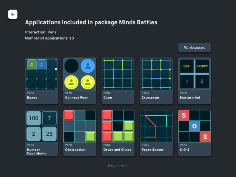236x177 pixels.
Task: Open the Workspaces button
Action: tap(194, 47)
